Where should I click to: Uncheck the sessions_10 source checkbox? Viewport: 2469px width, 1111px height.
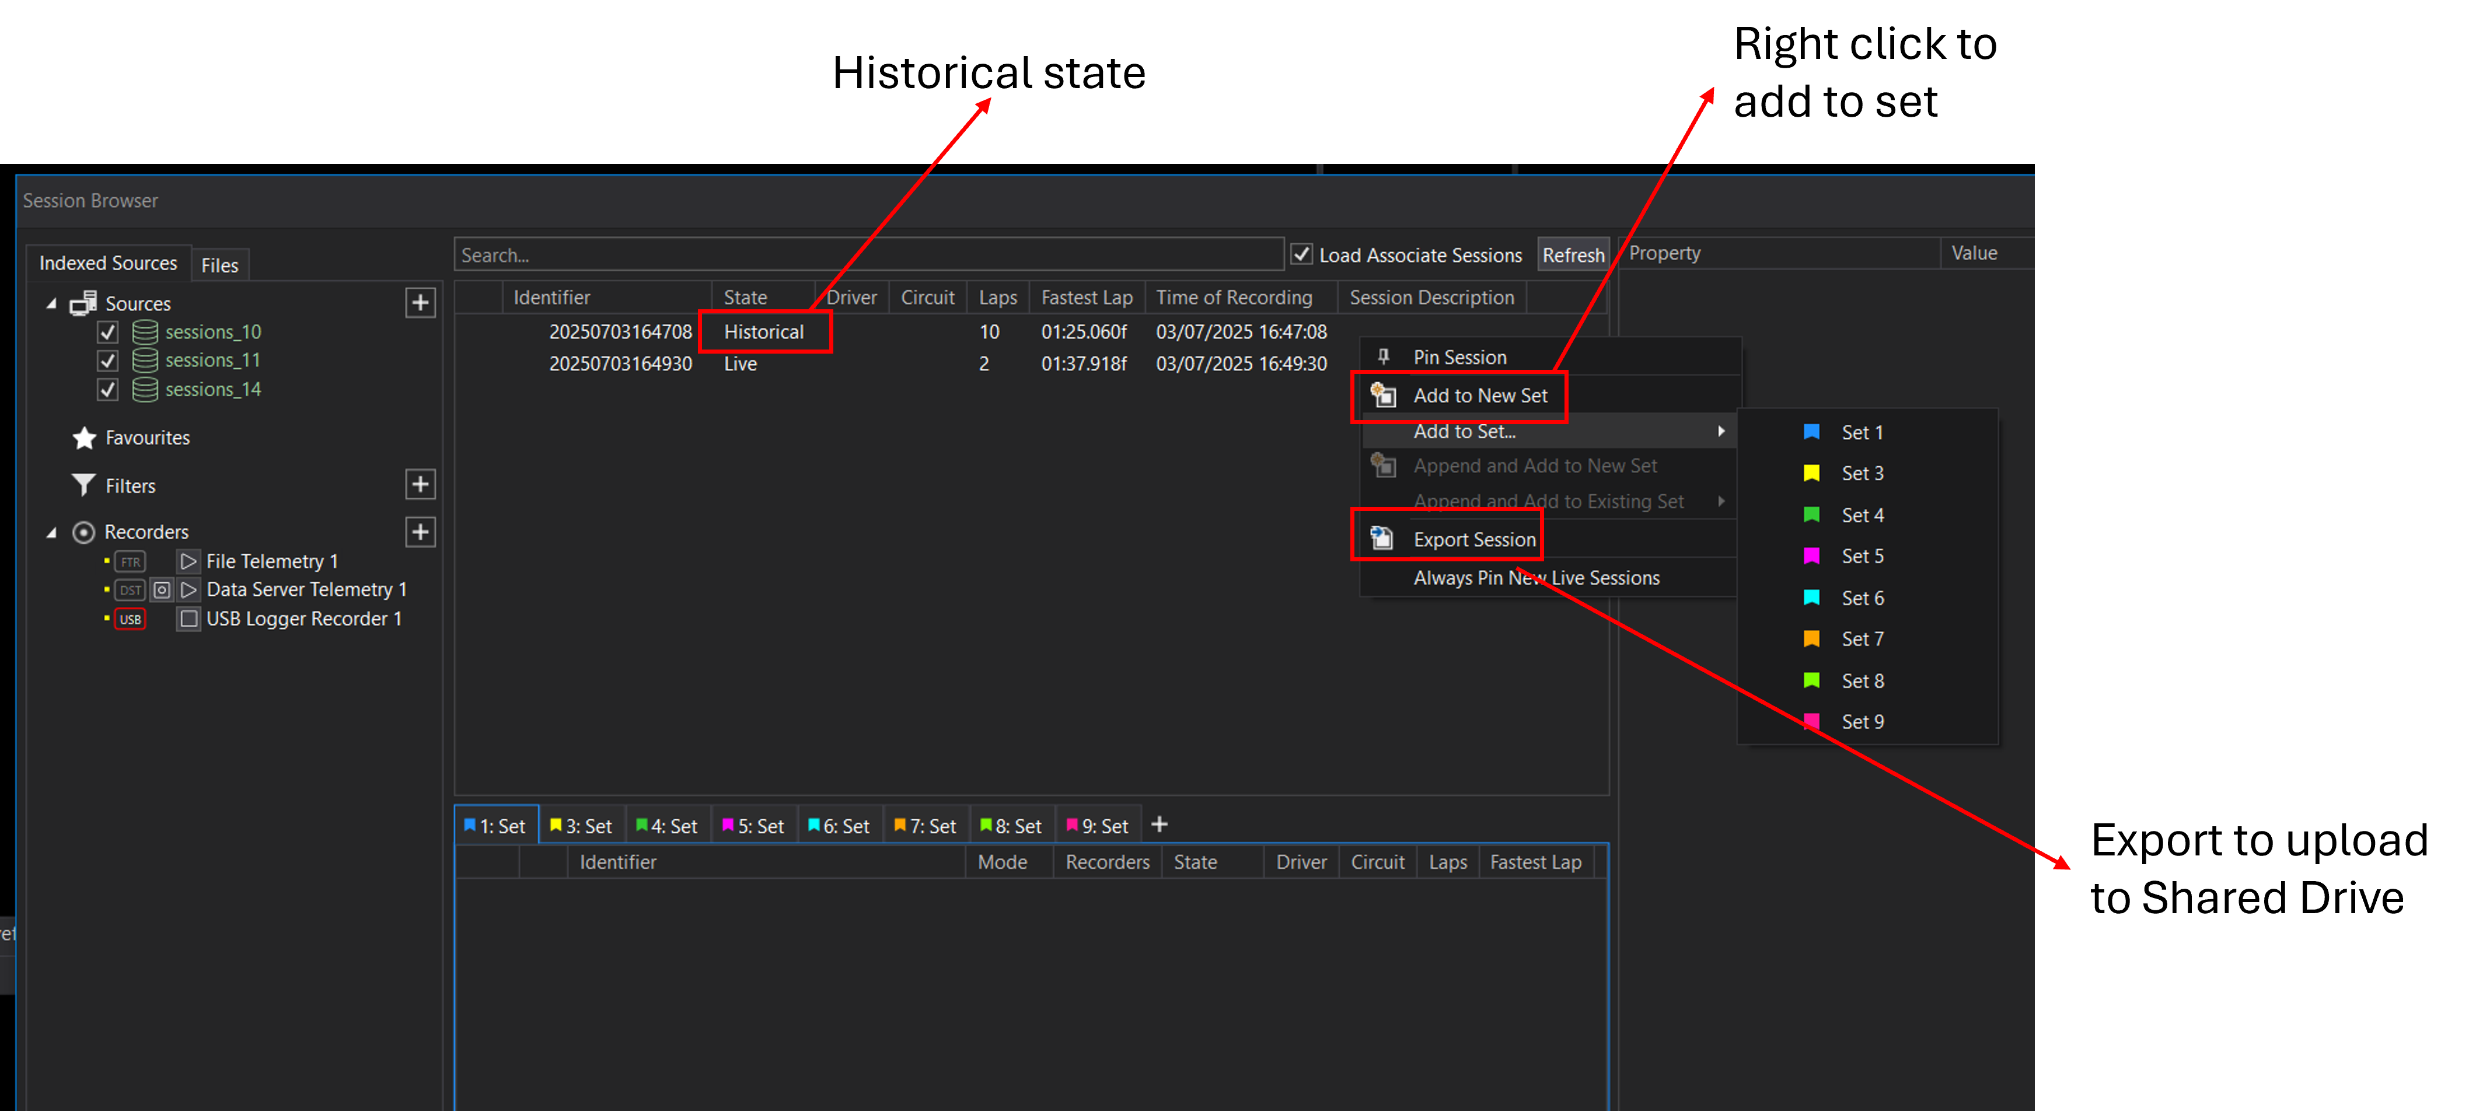[x=106, y=331]
